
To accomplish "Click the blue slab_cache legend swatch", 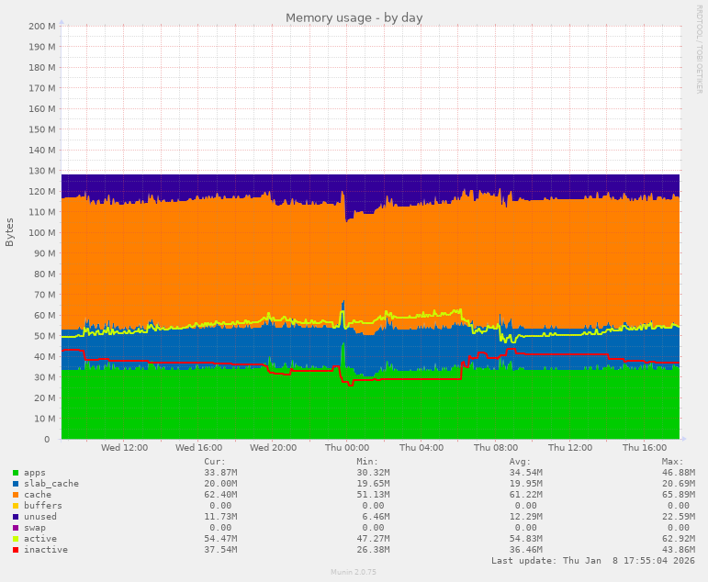I will (x=16, y=484).
